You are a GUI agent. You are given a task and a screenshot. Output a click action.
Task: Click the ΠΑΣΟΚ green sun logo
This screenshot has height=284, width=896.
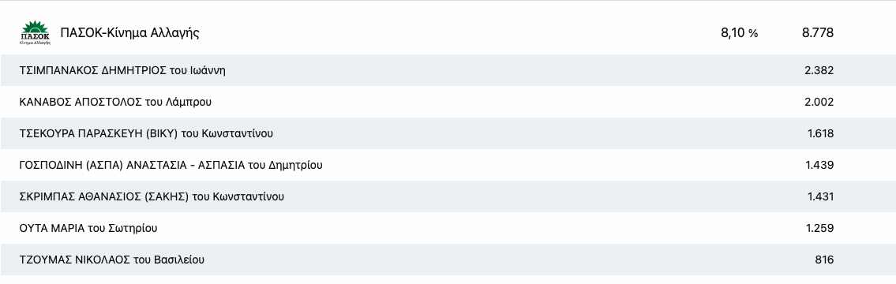click(35, 32)
